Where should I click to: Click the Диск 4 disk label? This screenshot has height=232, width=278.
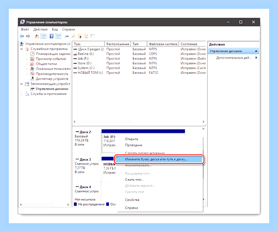click(85, 187)
